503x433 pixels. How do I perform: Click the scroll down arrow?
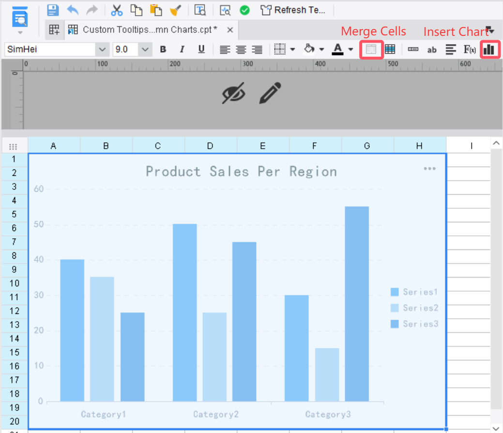tap(496, 429)
